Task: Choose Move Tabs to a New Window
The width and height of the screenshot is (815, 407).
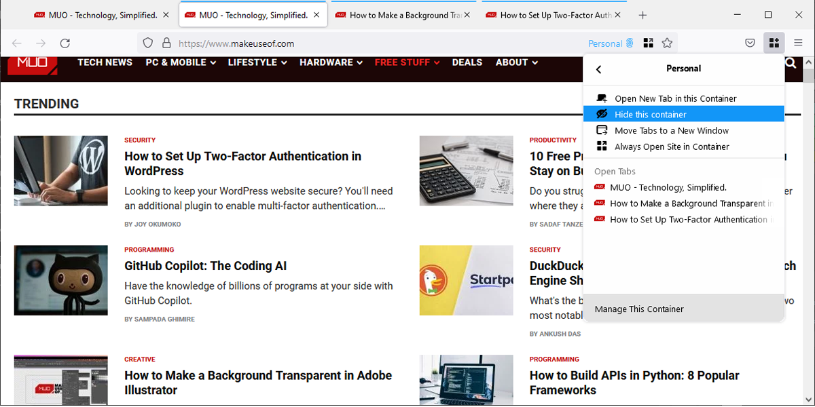Action: click(684, 130)
